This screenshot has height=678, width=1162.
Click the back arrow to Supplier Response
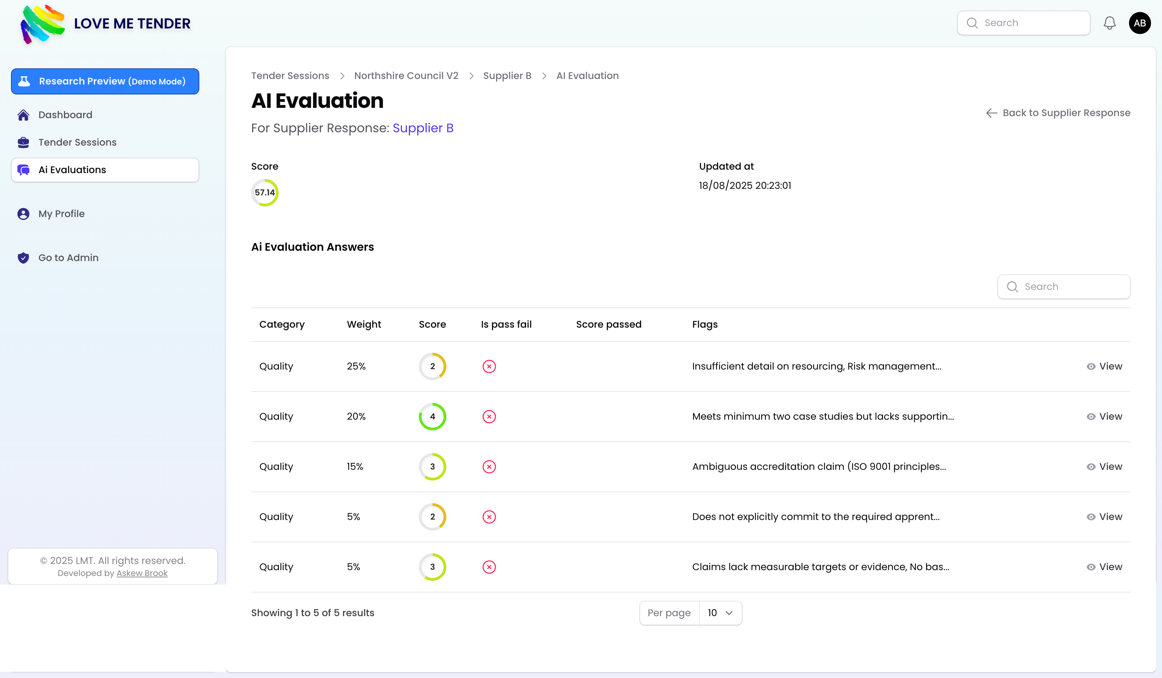click(x=991, y=113)
